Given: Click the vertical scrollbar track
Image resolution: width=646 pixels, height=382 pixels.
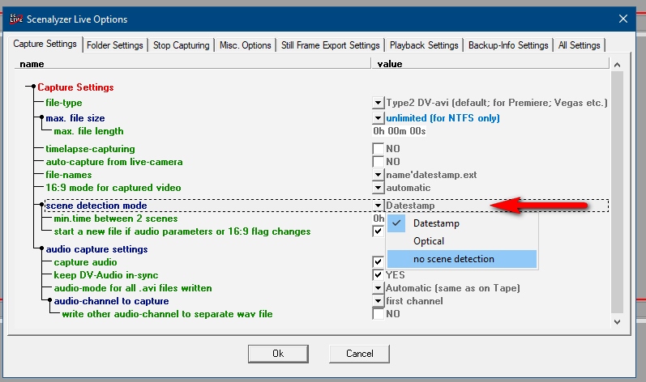Looking at the screenshot, I should tap(617, 193).
